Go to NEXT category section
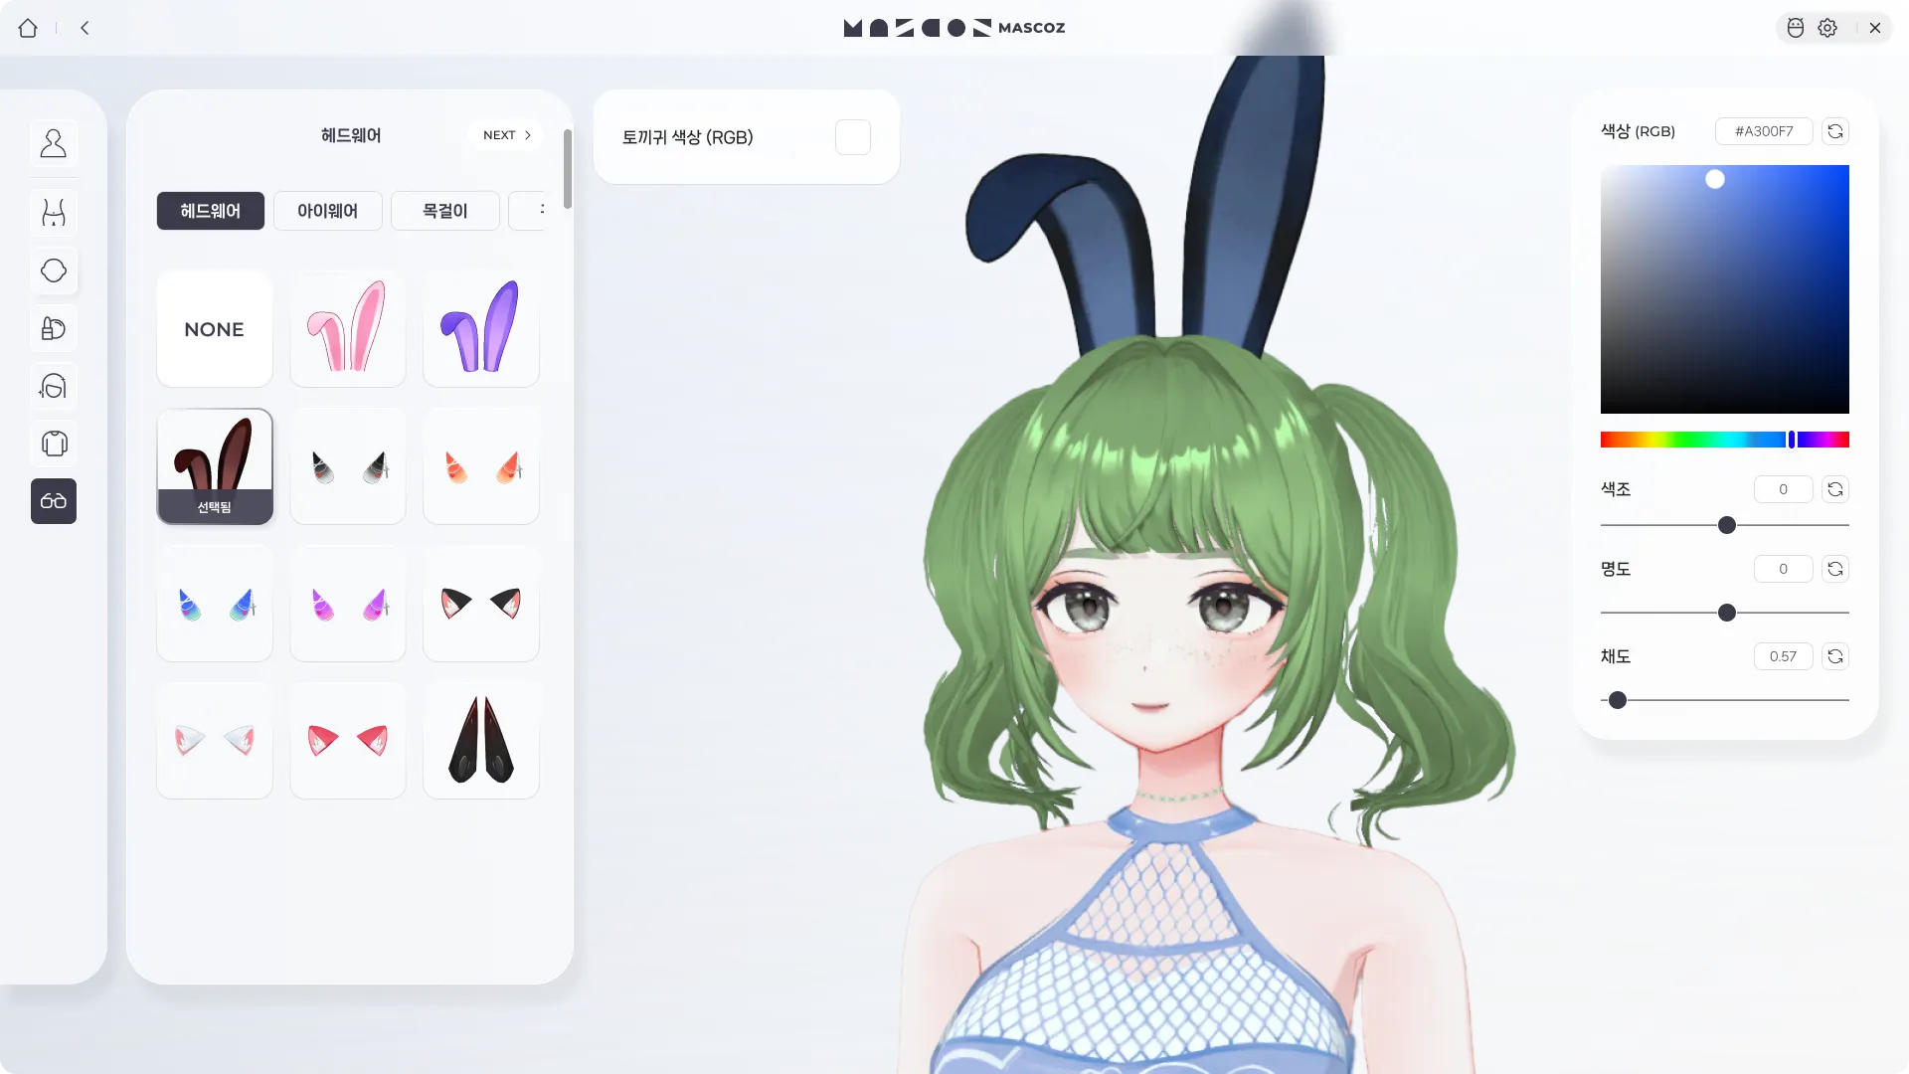Viewport: 1909px width, 1074px height. pyautogui.click(x=506, y=135)
